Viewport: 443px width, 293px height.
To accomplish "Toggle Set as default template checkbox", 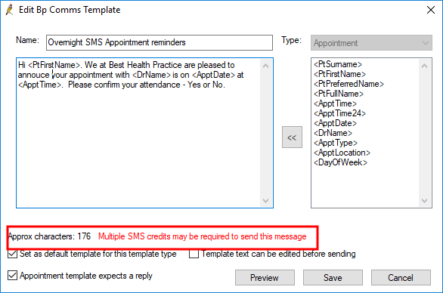I will [12, 254].
